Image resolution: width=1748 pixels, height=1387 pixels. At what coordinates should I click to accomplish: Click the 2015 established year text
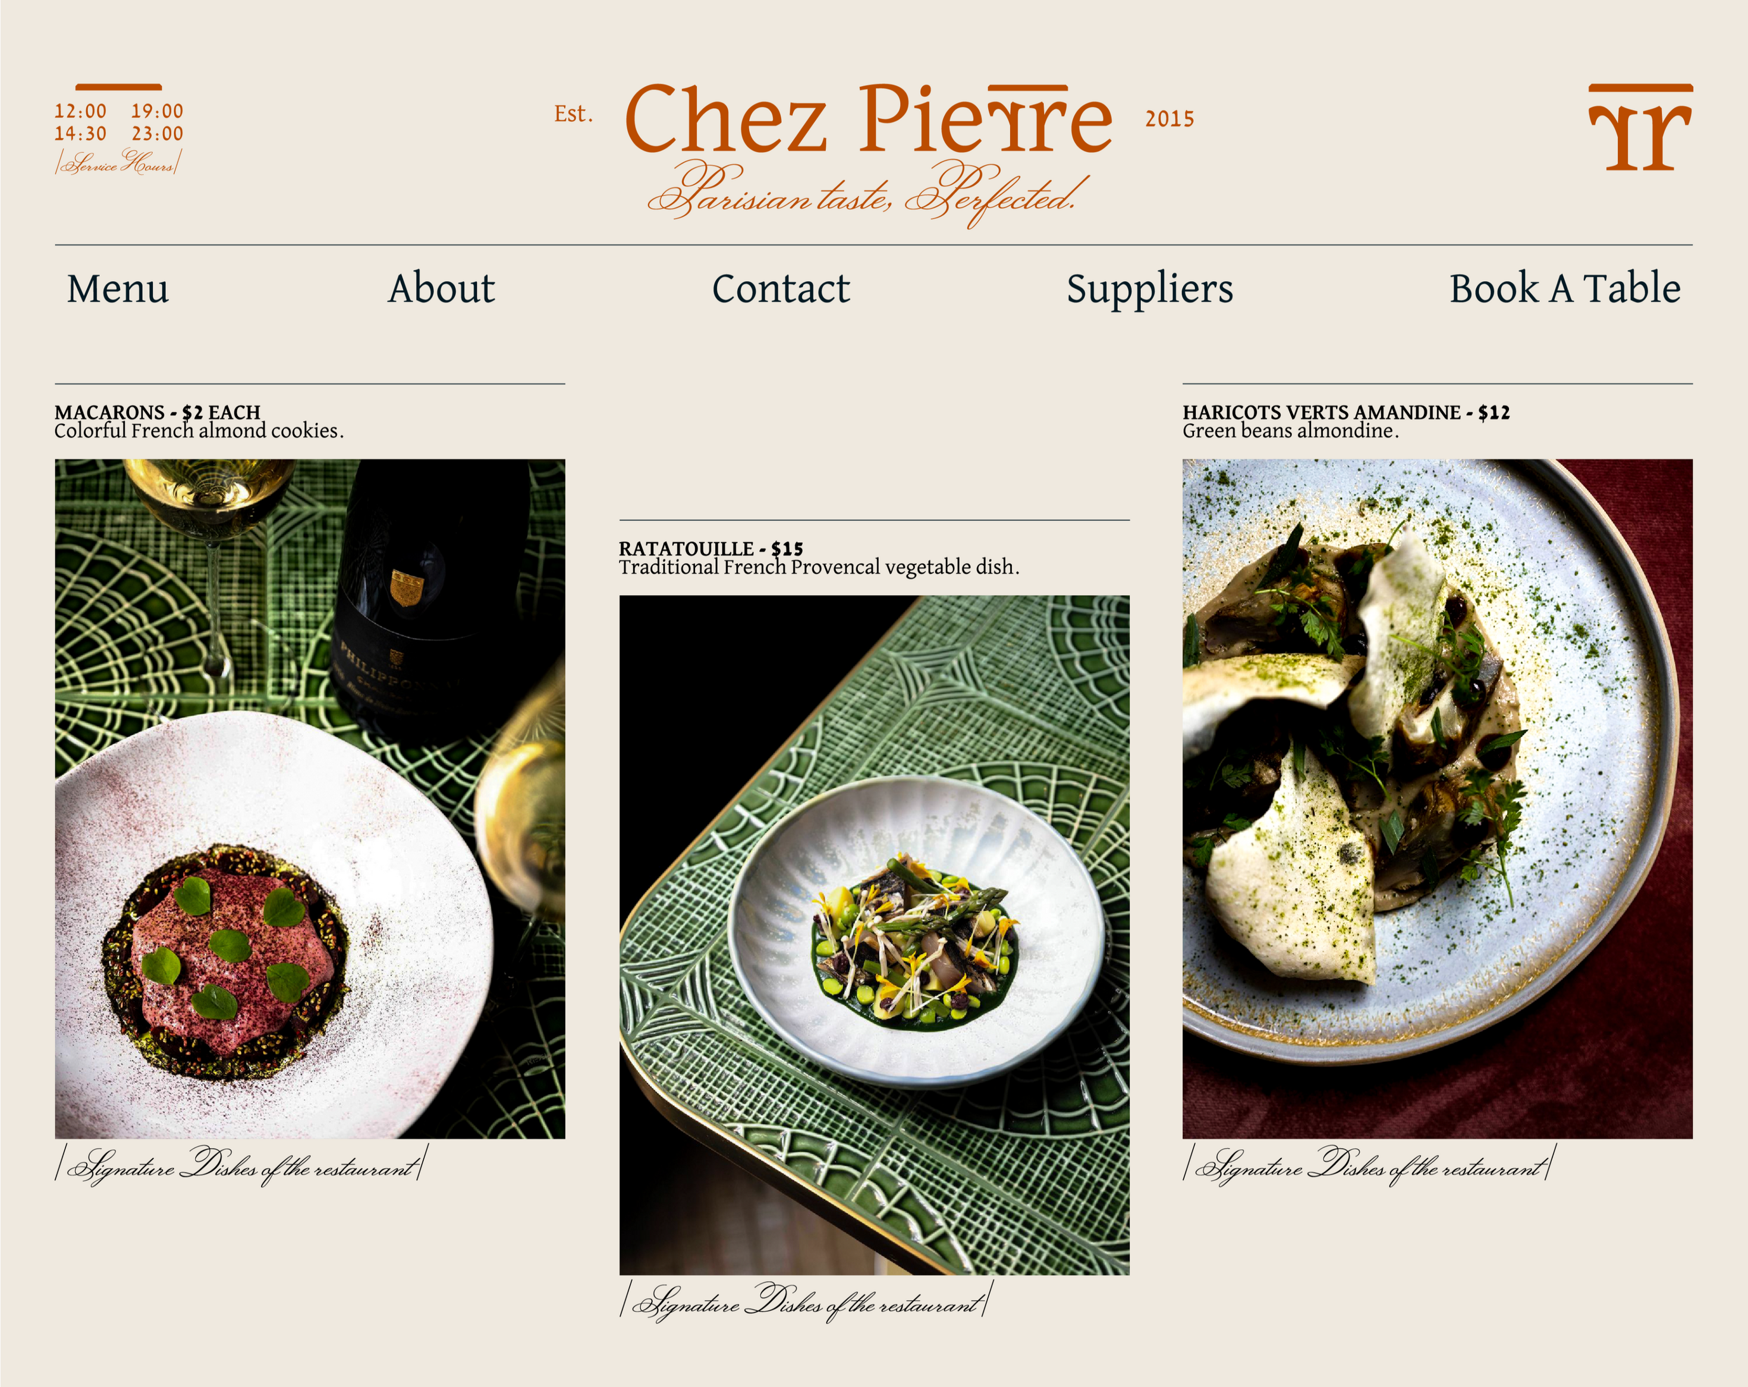[1168, 119]
